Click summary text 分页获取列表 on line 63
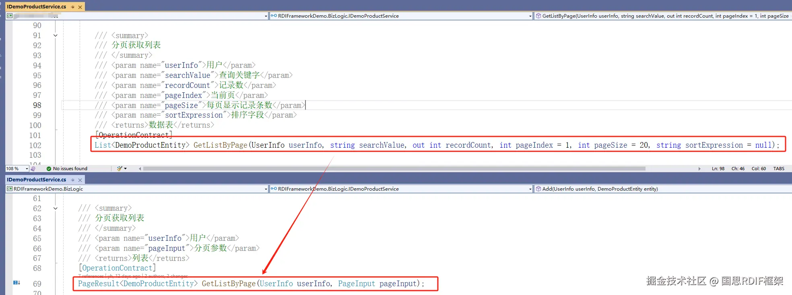The width and height of the screenshot is (792, 295). click(x=120, y=218)
